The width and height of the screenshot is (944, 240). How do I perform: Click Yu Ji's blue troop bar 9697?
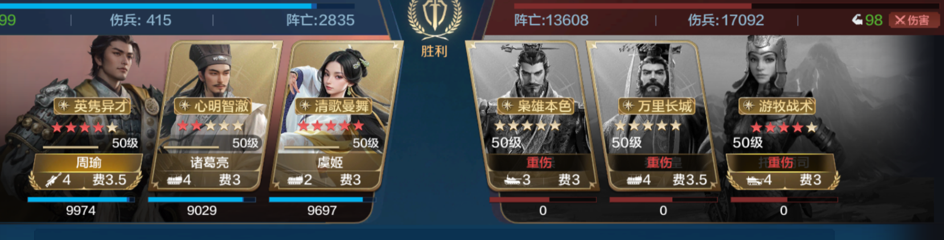322,200
